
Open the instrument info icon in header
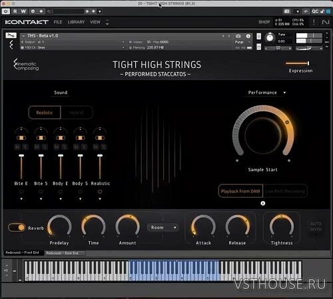[248, 36]
